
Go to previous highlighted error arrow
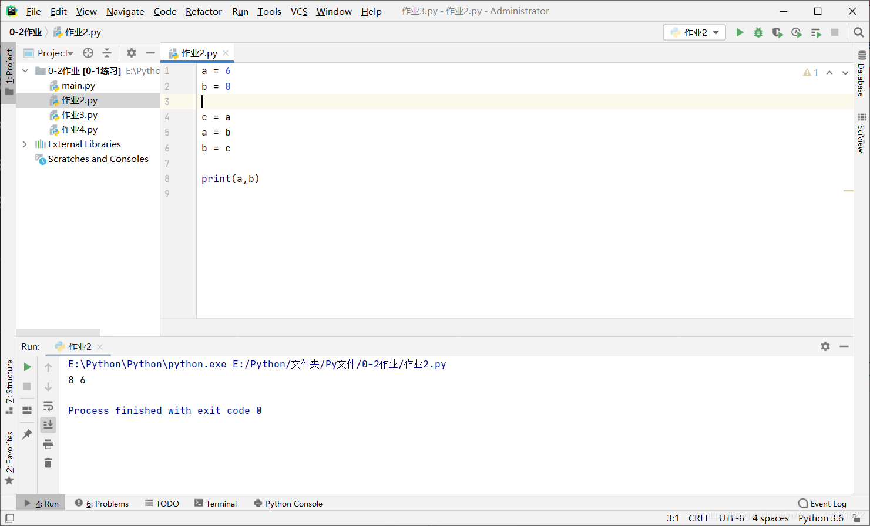(x=829, y=72)
